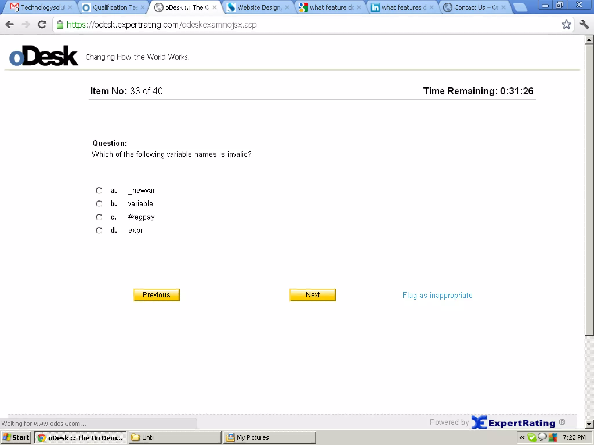The height and width of the screenshot is (445, 594).
Task: Click the Time Remaining countdown text
Action: (x=478, y=91)
